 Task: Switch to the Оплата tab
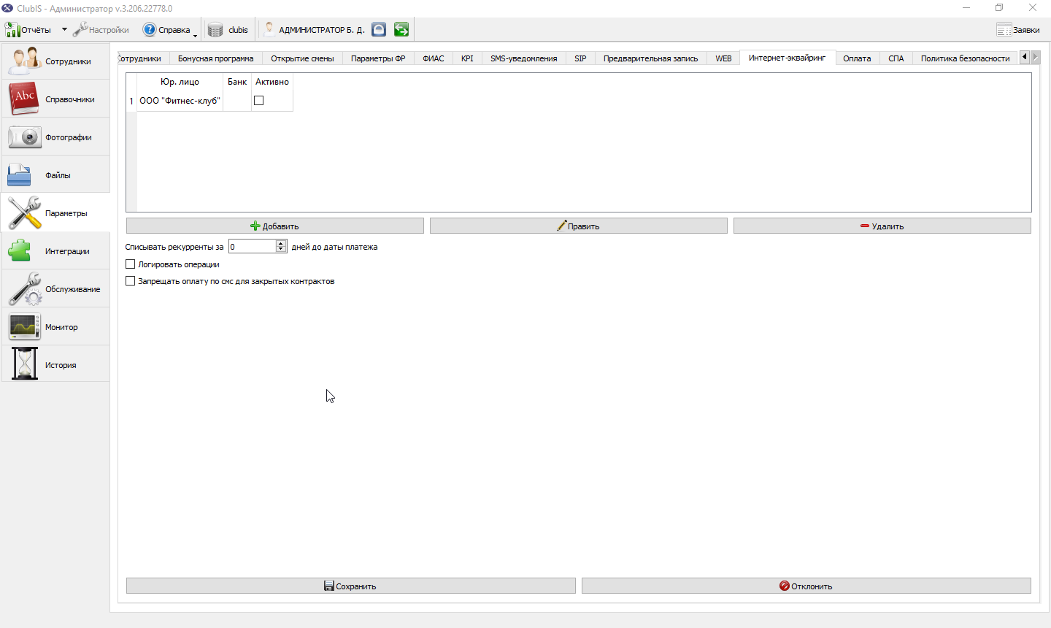[857, 58]
